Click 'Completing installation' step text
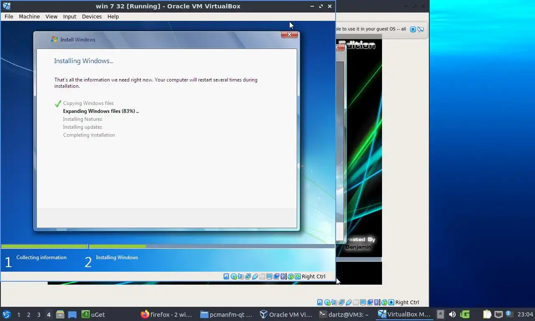 pyautogui.click(x=89, y=135)
